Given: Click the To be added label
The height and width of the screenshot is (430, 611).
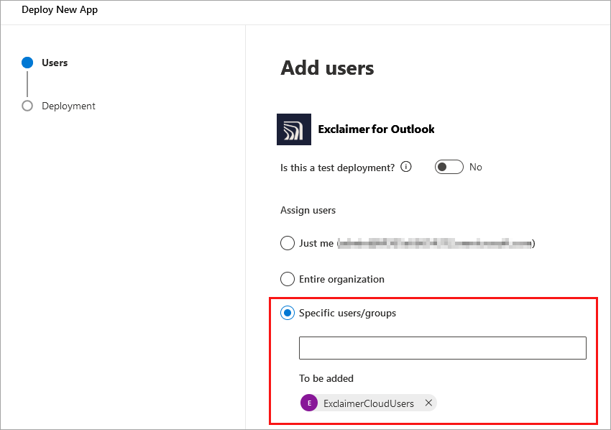Looking at the screenshot, I should coord(326,378).
